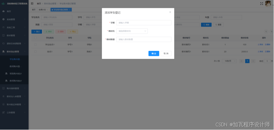
Task: Click the fullscreen icon in the top bar
Action: [x=261, y=4]
